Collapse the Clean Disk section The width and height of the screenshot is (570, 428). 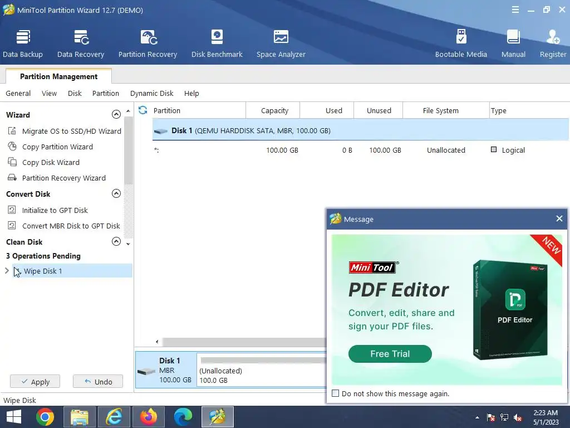click(116, 241)
